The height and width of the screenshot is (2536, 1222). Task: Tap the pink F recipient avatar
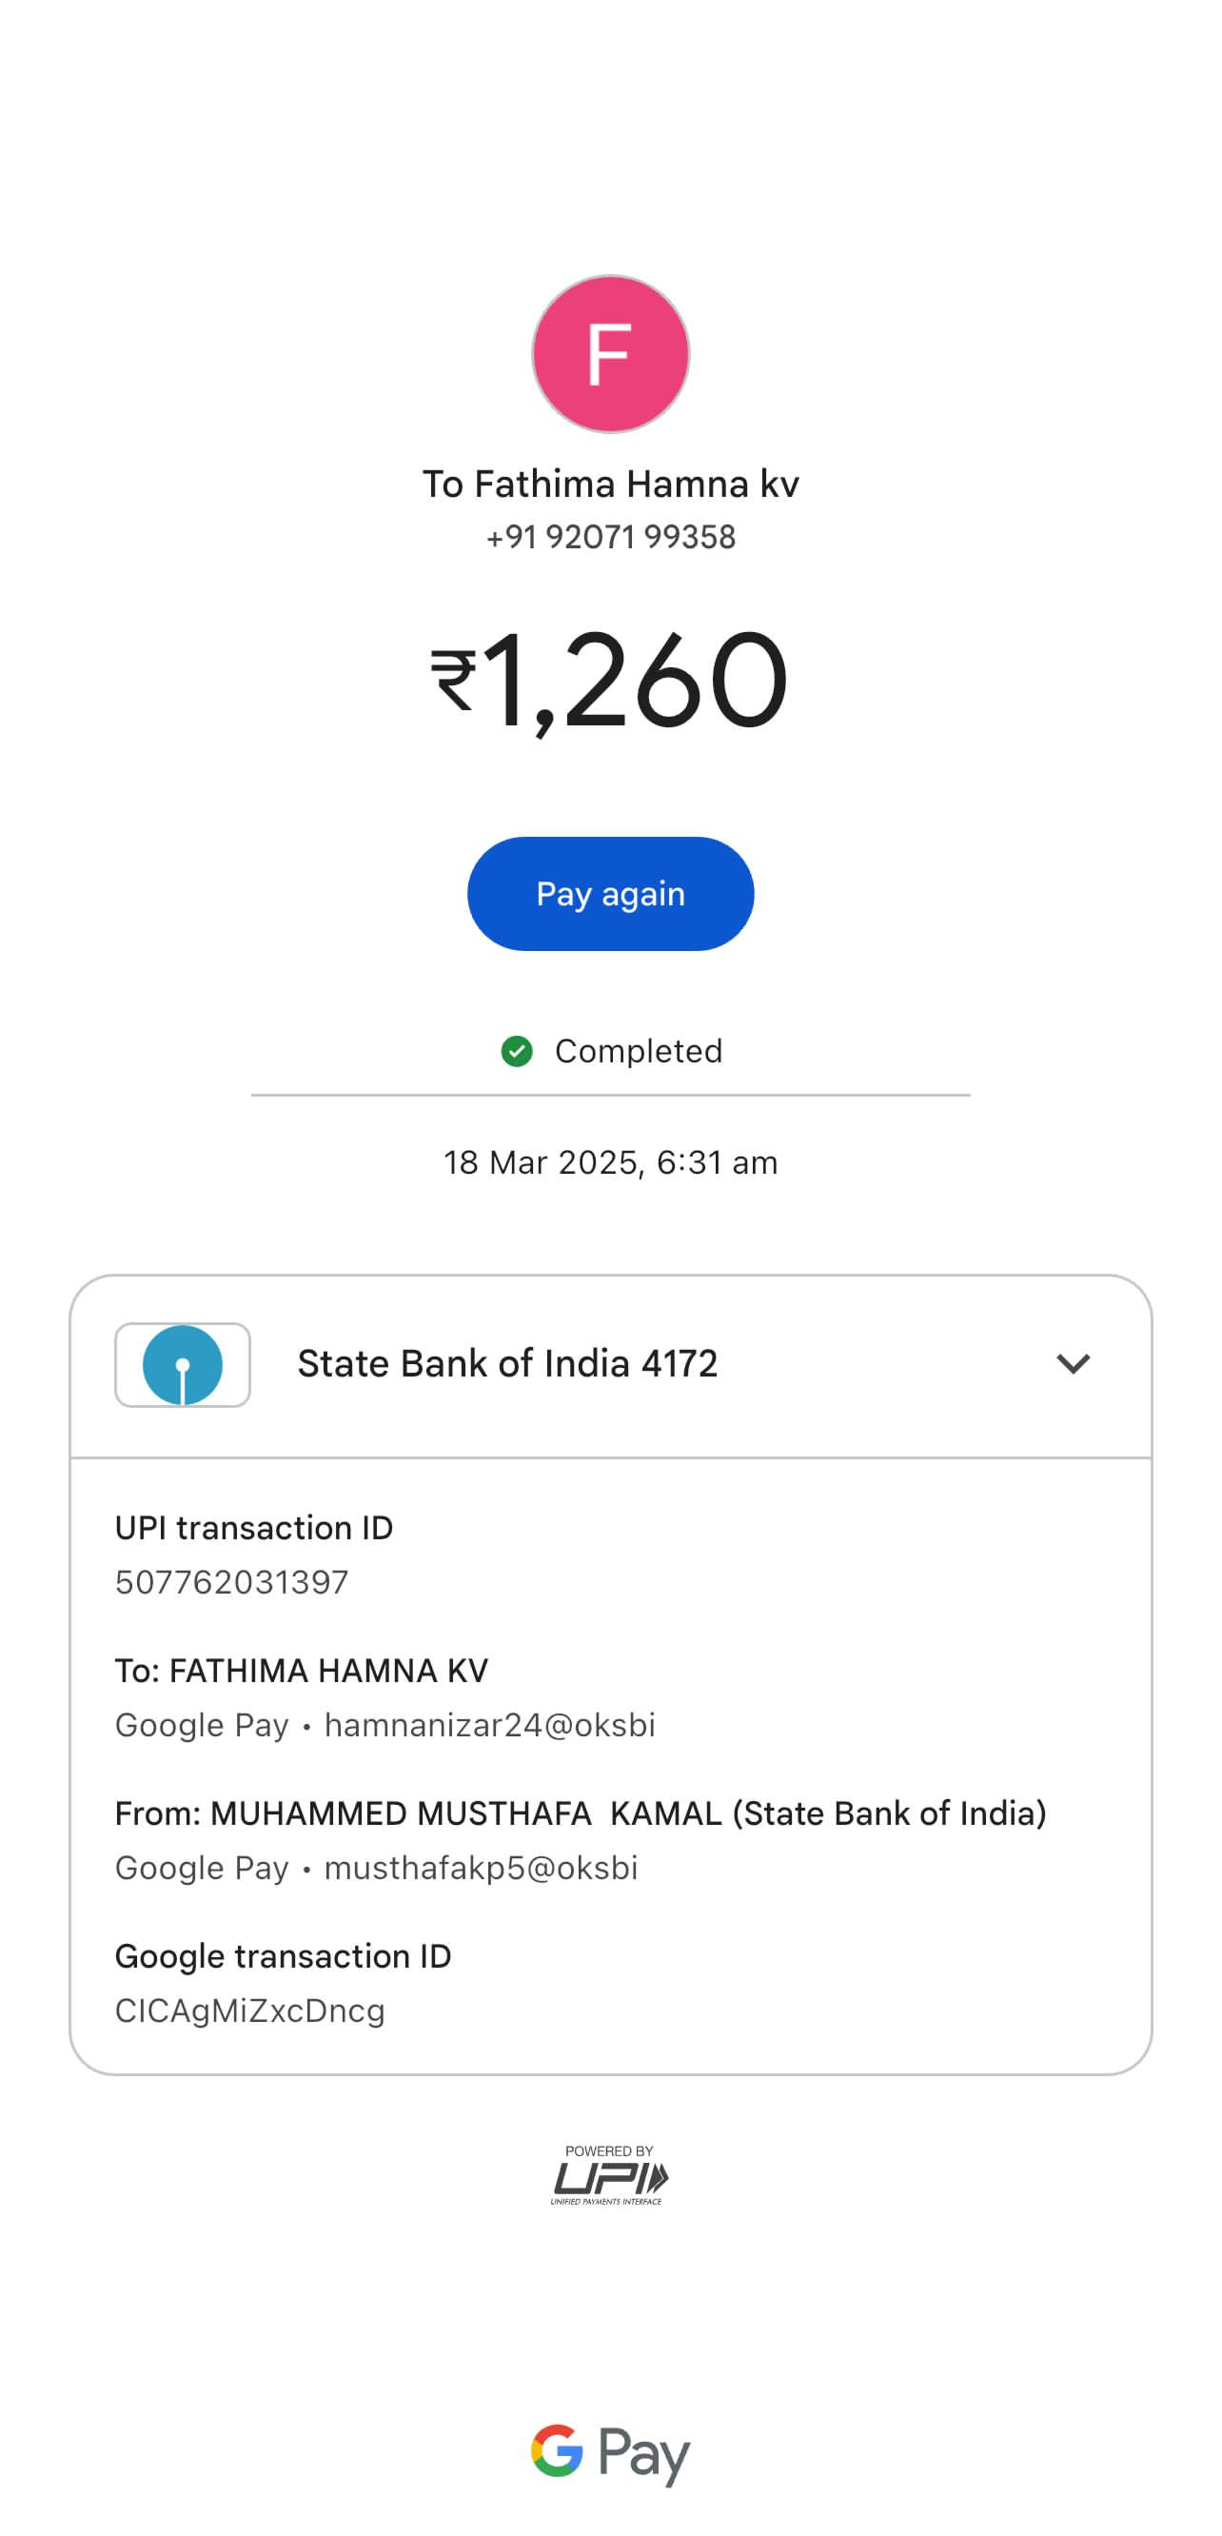(610, 353)
